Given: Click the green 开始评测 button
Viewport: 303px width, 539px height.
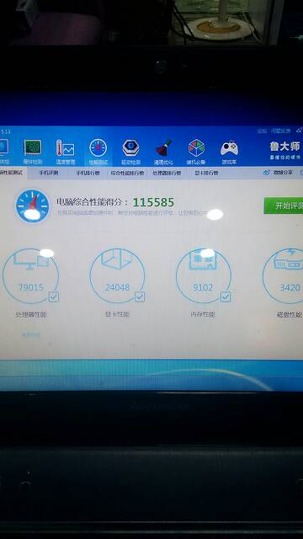Looking at the screenshot, I should coord(284,205).
